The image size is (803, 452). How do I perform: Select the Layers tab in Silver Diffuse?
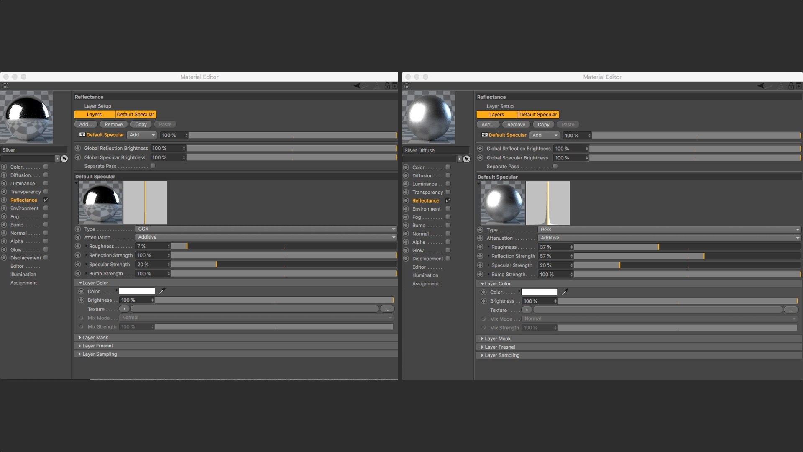point(497,115)
